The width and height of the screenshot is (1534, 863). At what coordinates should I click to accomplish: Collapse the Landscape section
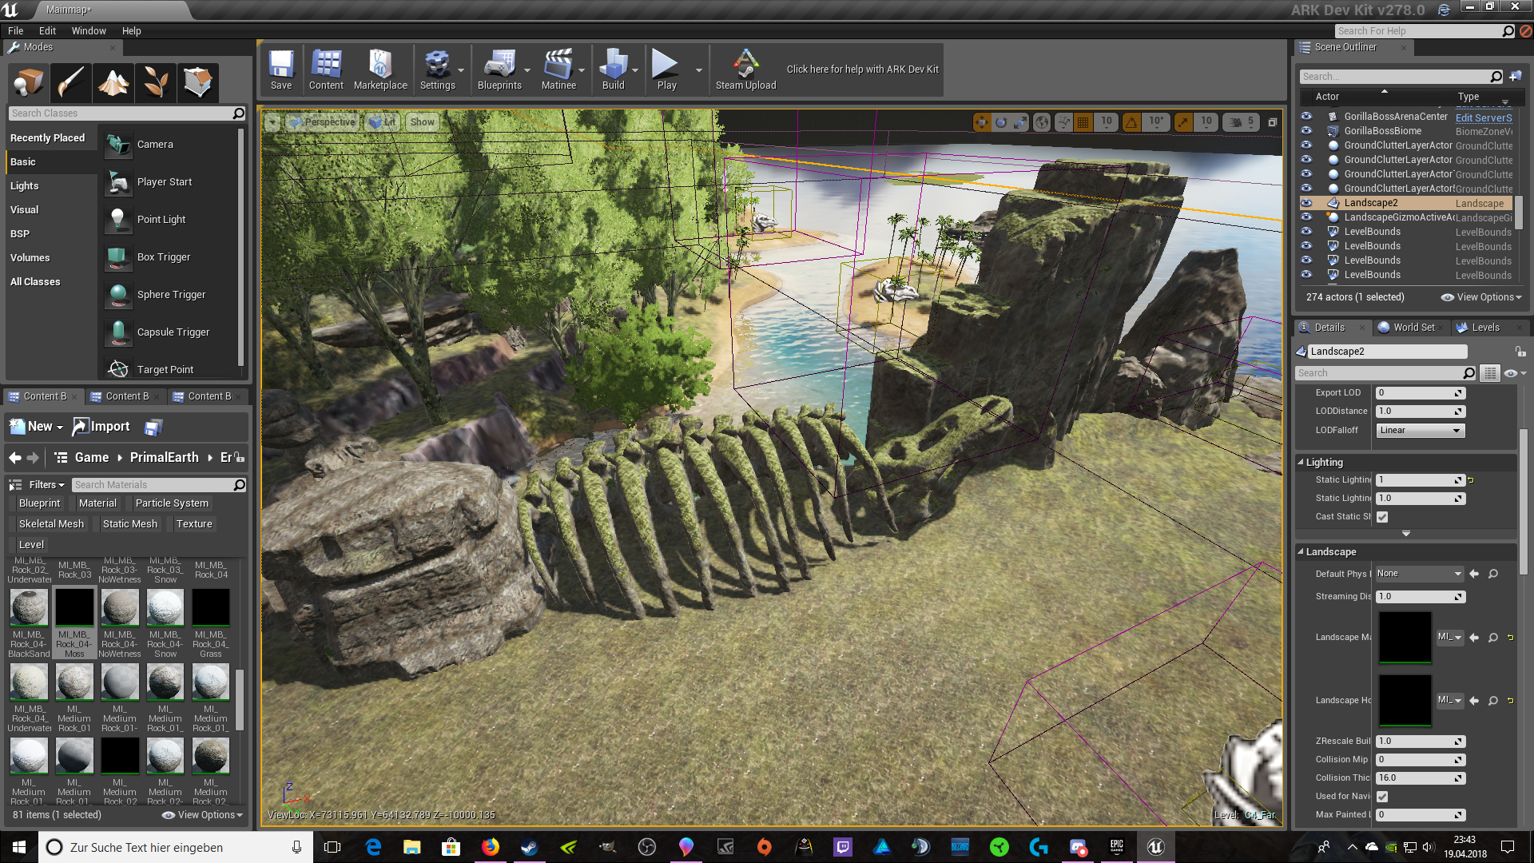pyautogui.click(x=1301, y=552)
